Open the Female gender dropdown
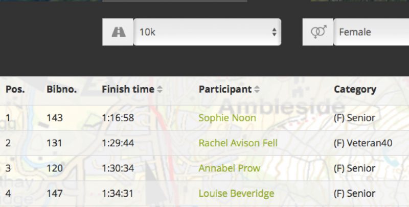Screen dimensions: 409x207 click(371, 32)
